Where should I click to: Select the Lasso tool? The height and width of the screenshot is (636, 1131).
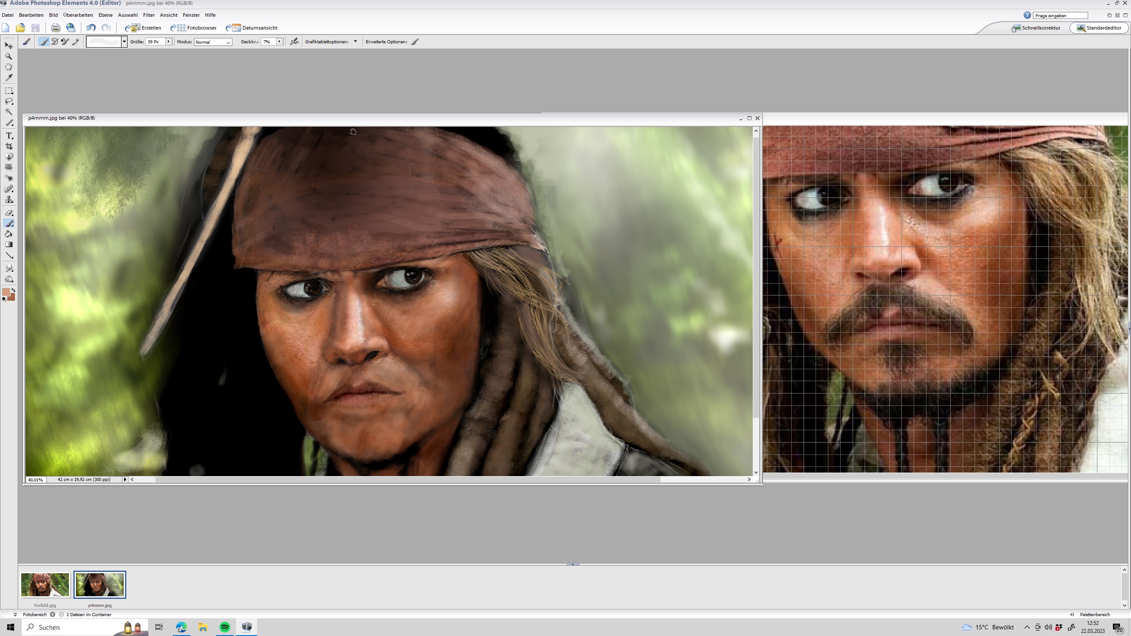click(8, 101)
